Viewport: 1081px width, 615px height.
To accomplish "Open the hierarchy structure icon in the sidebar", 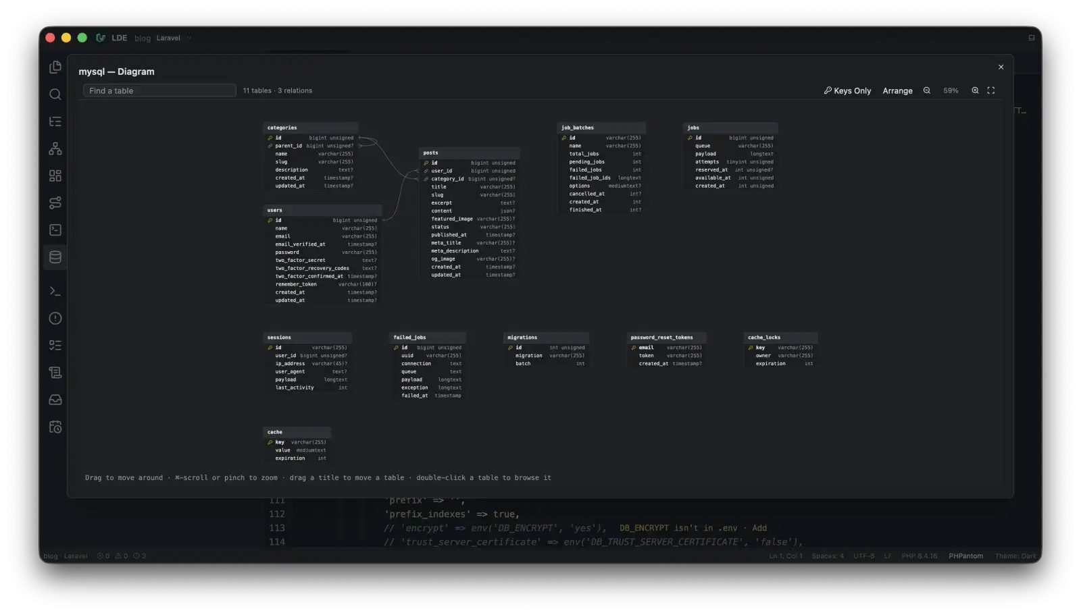I will (55, 149).
